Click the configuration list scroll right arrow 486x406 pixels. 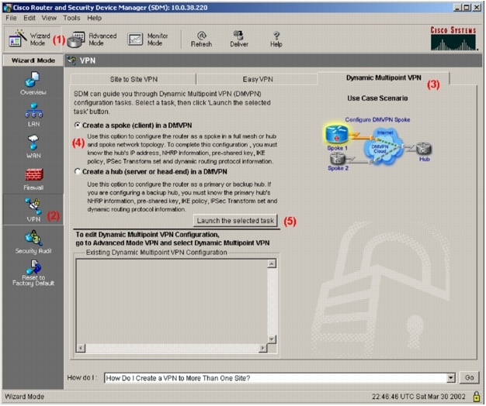point(263,348)
